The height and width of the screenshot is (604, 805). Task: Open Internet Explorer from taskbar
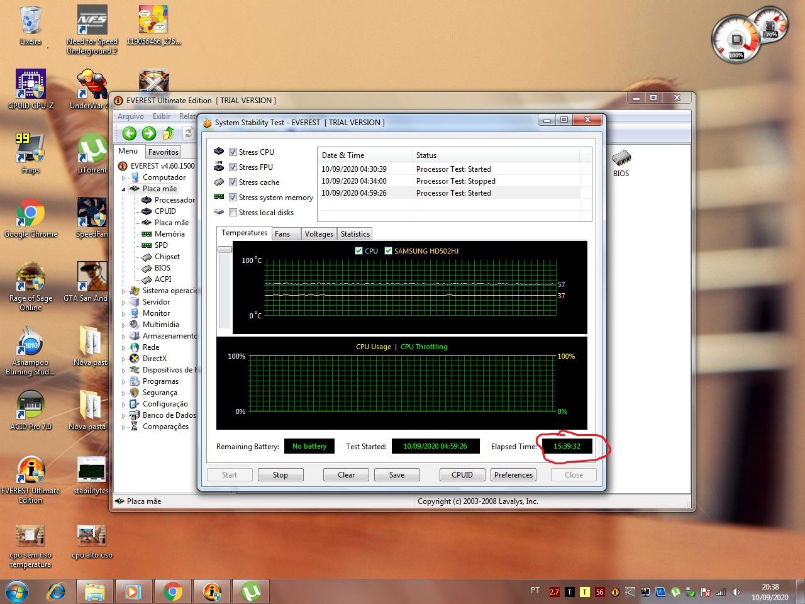(x=56, y=591)
